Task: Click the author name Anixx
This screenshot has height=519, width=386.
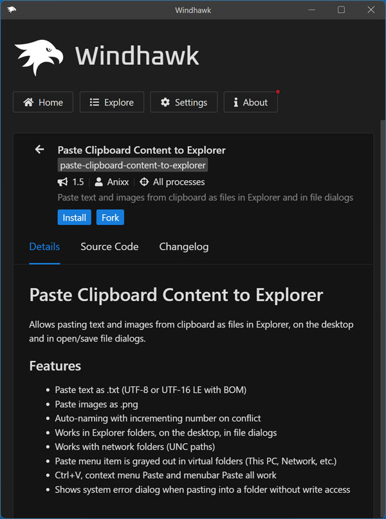Action: click(x=118, y=182)
